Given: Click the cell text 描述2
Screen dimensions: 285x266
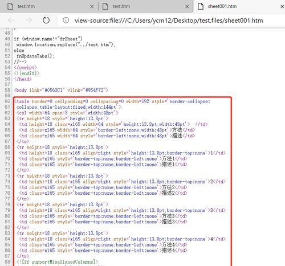Looking at the screenshot, I should 168,193.
